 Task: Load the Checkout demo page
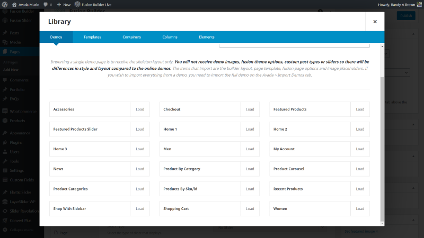(x=250, y=109)
